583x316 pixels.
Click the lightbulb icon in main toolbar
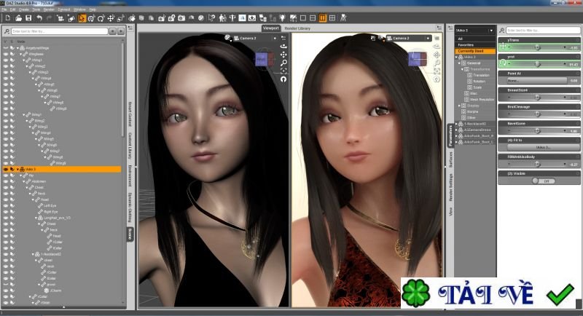tap(283, 17)
